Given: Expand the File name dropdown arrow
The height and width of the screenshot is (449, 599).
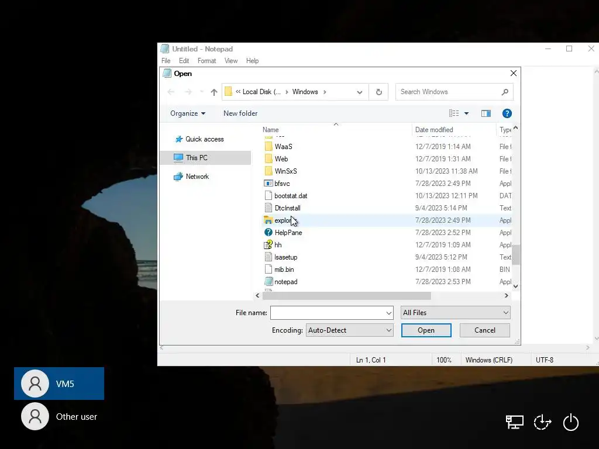Looking at the screenshot, I should 388,313.
